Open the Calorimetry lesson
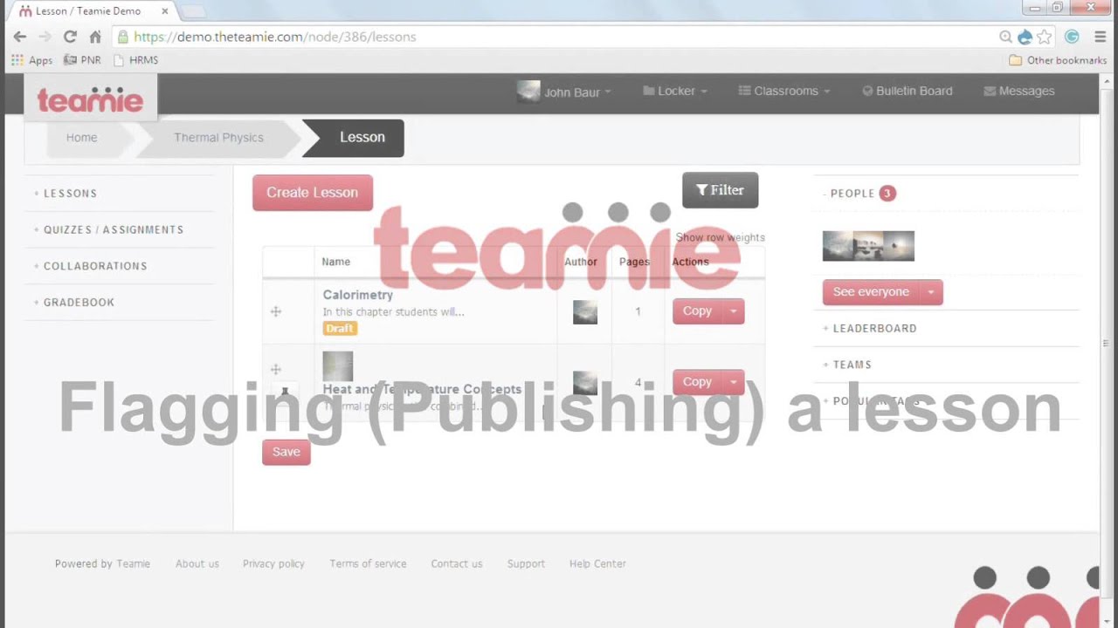1118x628 pixels. click(358, 295)
